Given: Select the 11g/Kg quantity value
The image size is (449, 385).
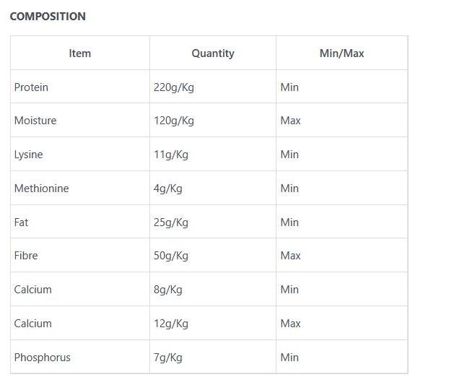Looking at the screenshot, I should [x=171, y=155].
